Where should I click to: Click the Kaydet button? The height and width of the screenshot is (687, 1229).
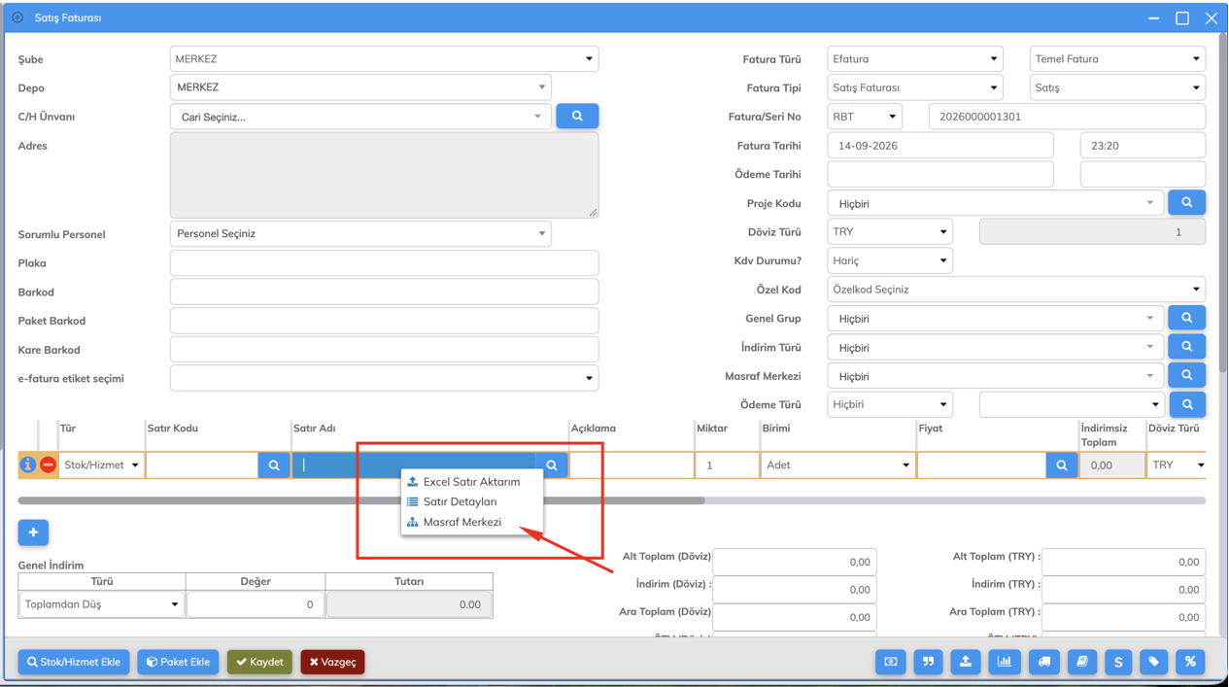[x=260, y=662]
